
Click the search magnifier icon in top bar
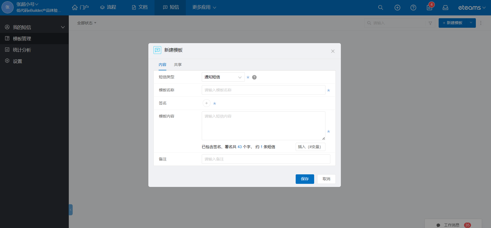[x=381, y=7]
